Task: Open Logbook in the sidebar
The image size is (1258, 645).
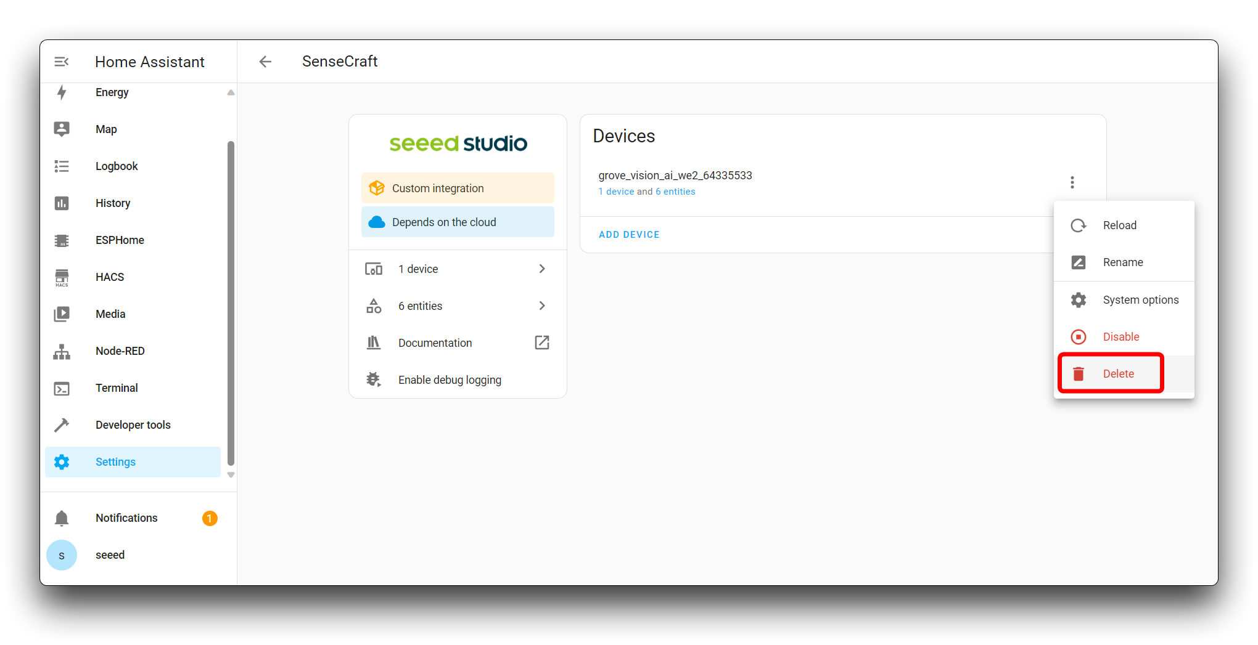Action: [x=133, y=166]
